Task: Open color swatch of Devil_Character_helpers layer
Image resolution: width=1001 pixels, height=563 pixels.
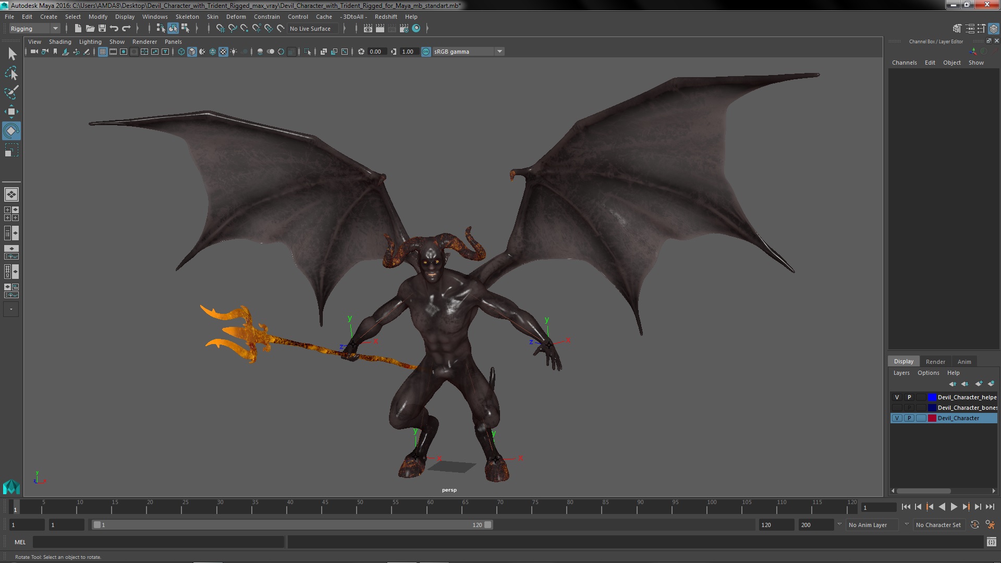Action: 932,397
